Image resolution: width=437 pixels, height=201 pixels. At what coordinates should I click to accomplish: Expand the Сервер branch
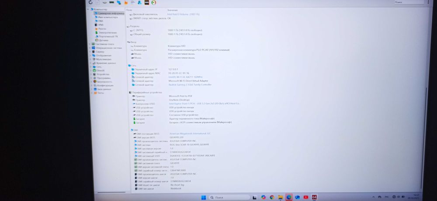(90, 52)
